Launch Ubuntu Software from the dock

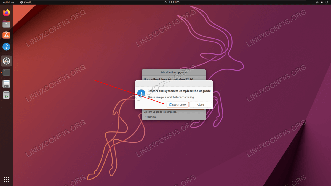6,35
